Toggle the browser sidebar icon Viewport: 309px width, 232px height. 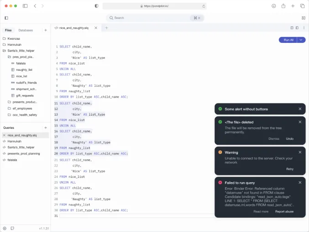point(25,6)
